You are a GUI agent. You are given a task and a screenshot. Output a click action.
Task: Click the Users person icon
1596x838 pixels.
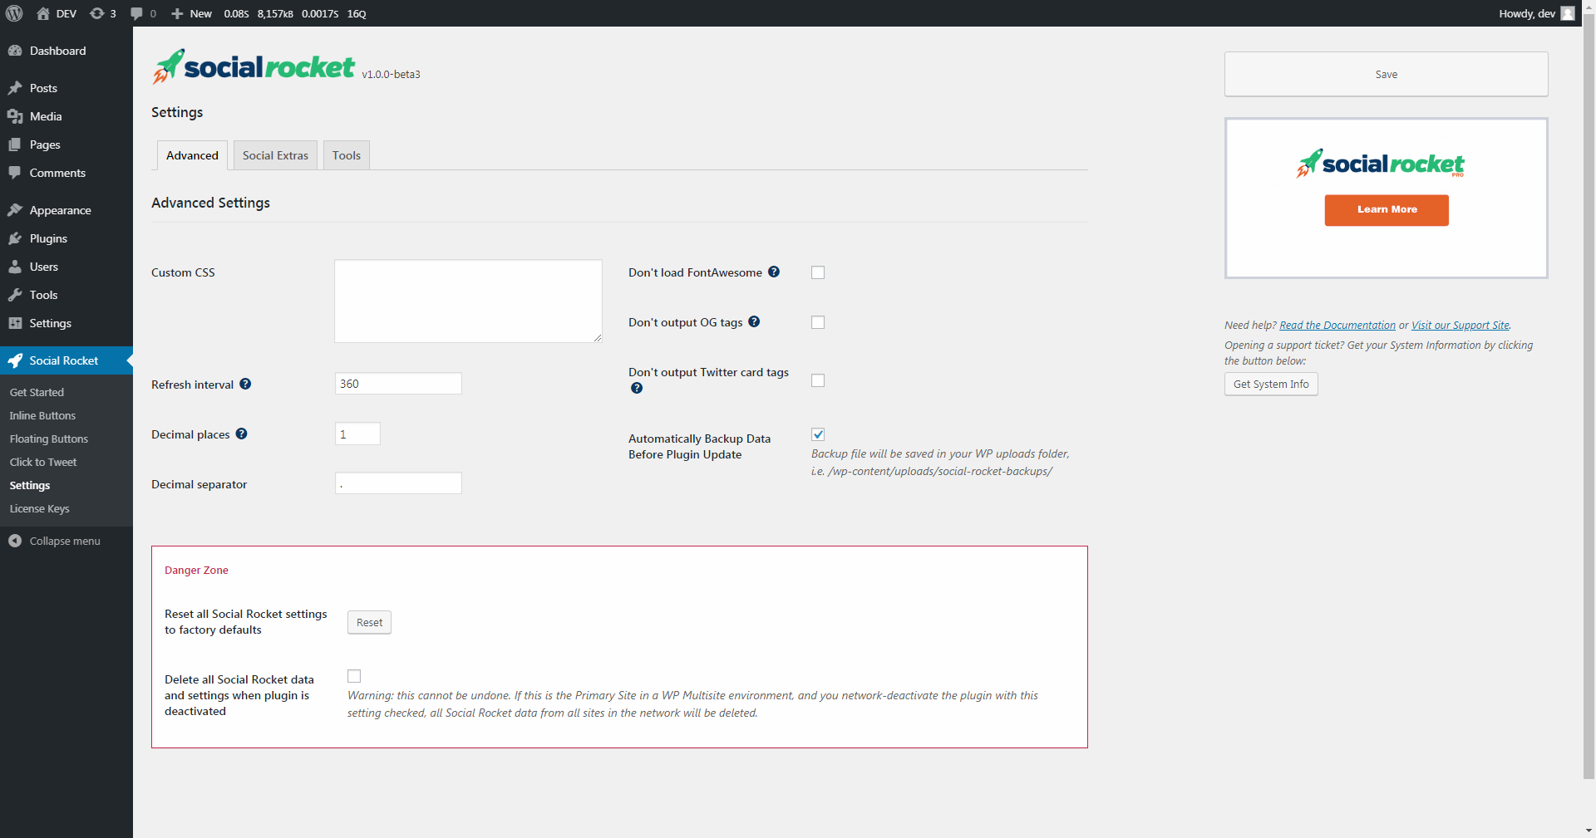15,267
